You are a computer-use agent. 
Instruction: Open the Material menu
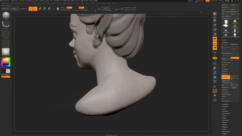pyautogui.click(x=54, y=3)
